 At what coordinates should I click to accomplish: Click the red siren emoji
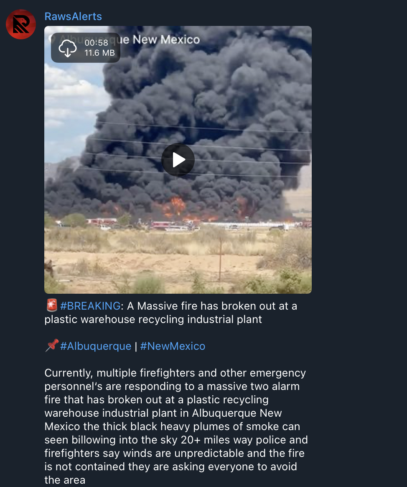coord(51,305)
